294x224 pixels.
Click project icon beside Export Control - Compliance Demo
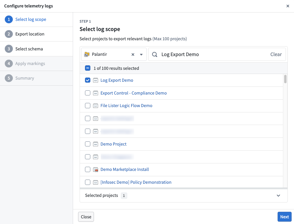point(96,93)
